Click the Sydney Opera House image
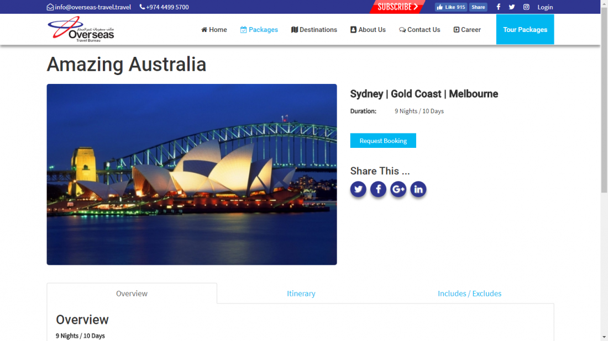 [192, 174]
